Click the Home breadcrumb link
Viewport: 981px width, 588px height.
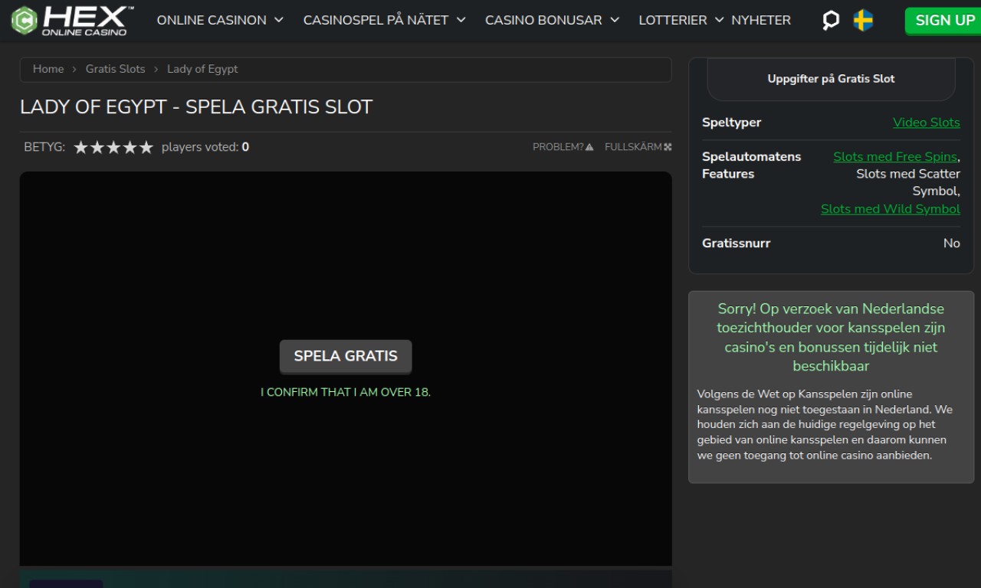(x=48, y=69)
